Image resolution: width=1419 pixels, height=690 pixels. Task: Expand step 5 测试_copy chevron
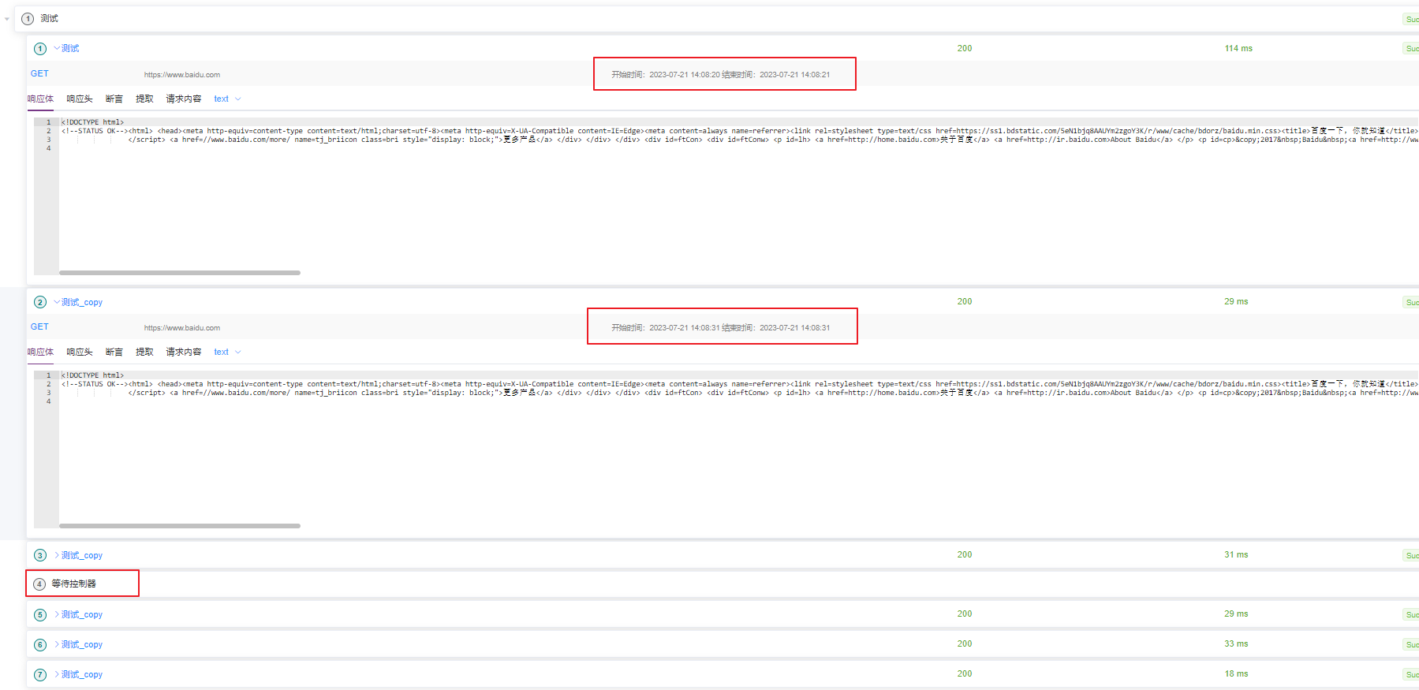click(x=57, y=614)
